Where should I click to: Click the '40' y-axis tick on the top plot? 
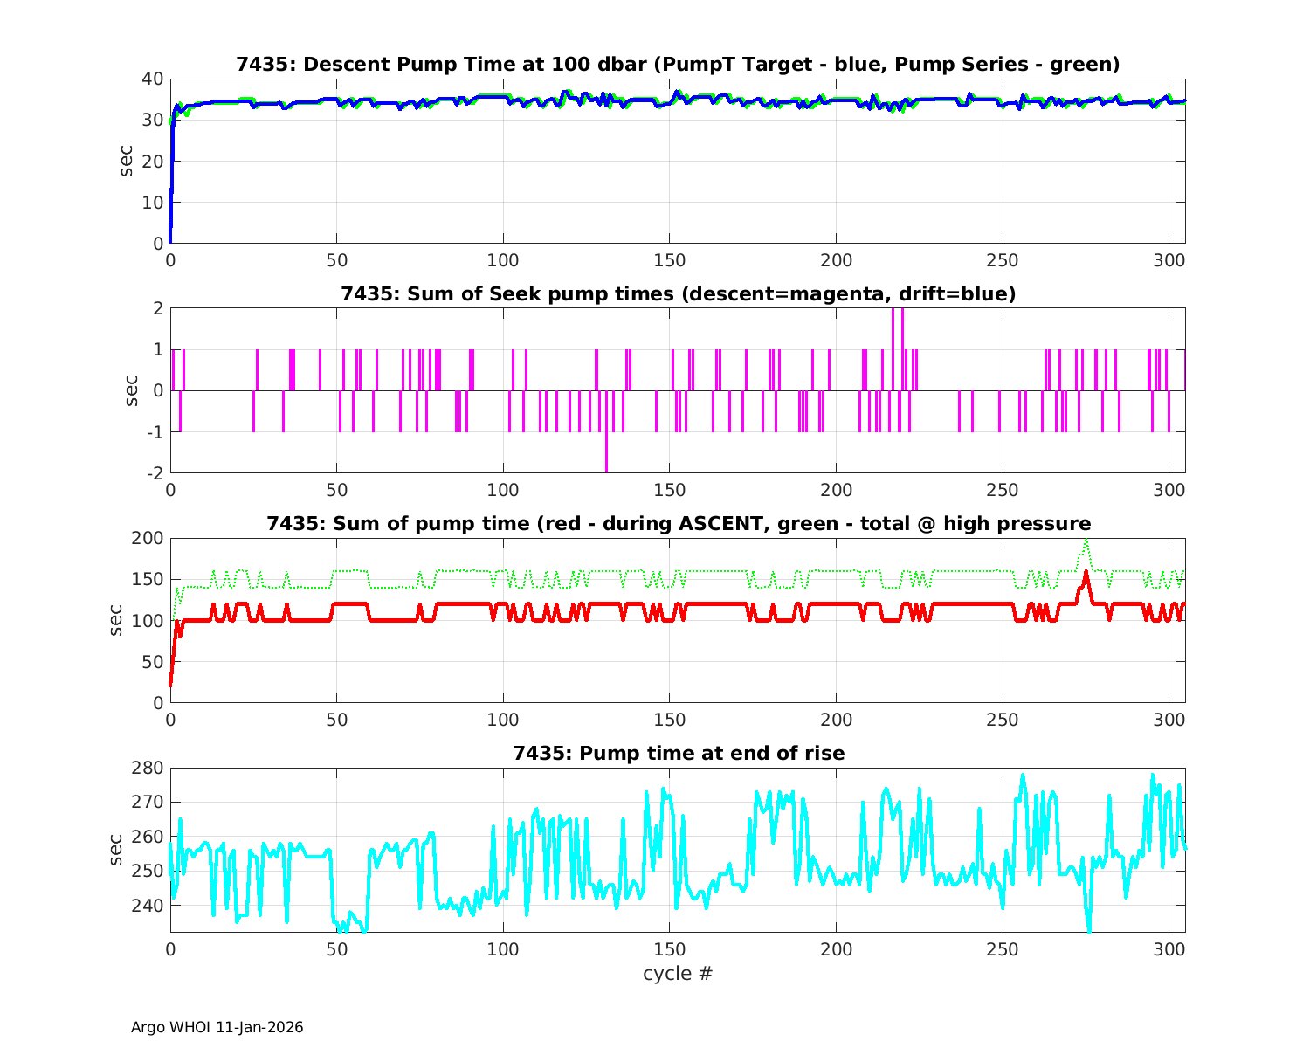(x=153, y=79)
